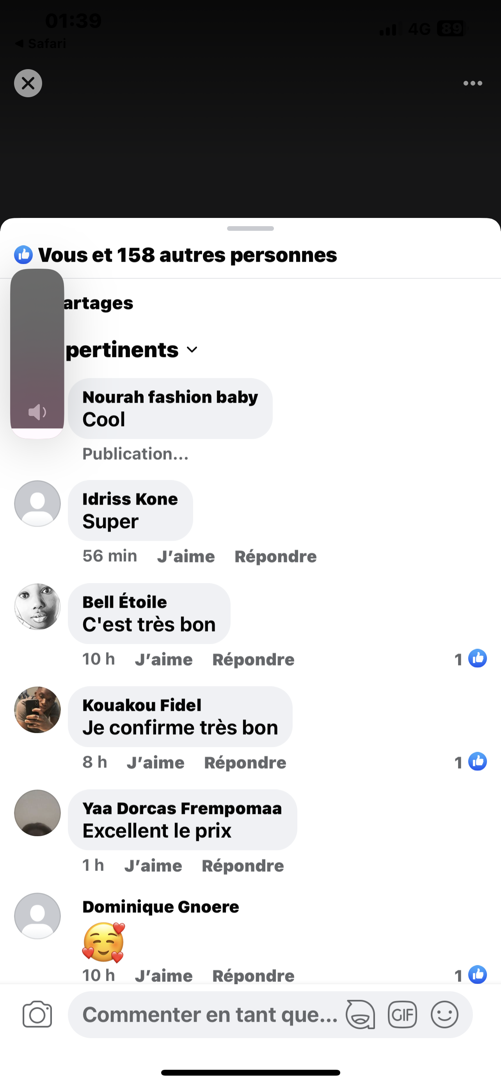Like Yaa Dorcas Frempomaa's comment

coord(153,866)
